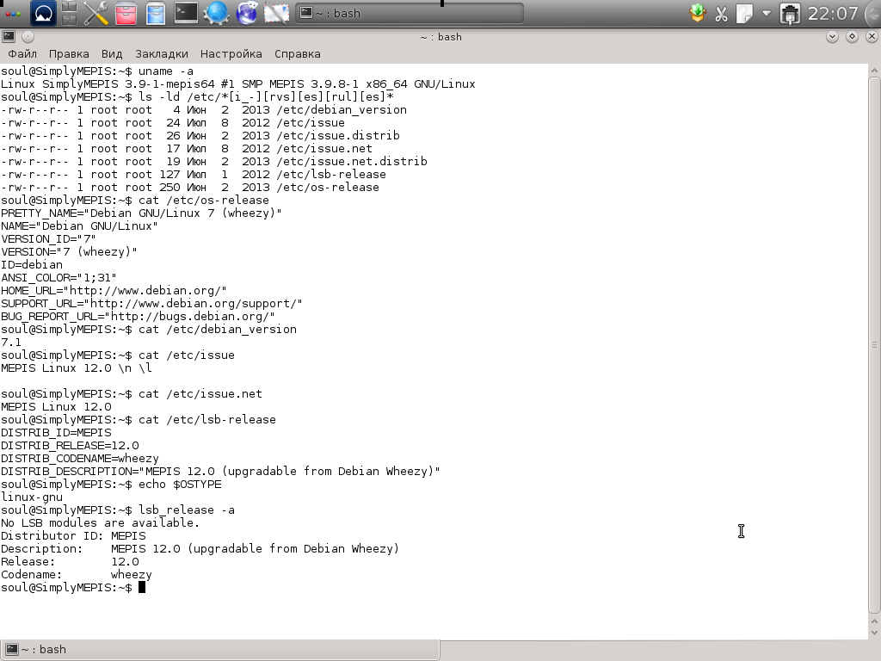Click the clock showing 22:07
Image resolution: width=881 pixels, height=661 pixels.
(833, 13)
